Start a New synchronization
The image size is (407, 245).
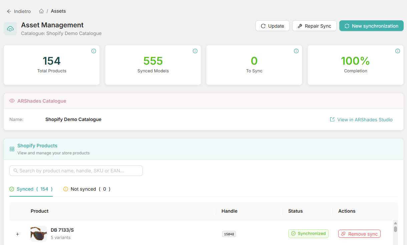pyautogui.click(x=371, y=26)
